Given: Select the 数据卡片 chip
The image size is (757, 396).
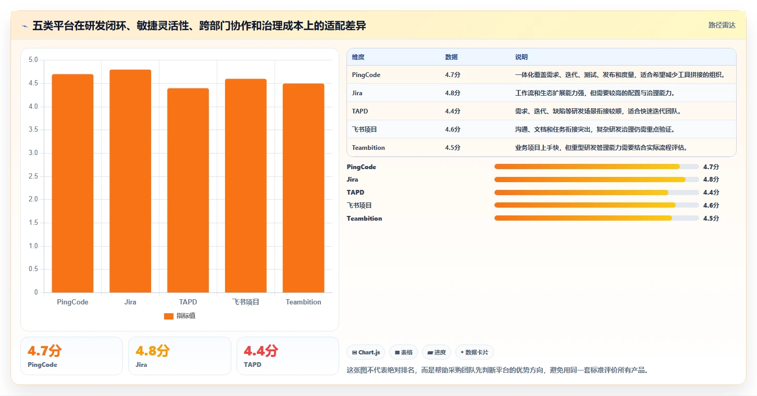Looking at the screenshot, I should pos(475,352).
